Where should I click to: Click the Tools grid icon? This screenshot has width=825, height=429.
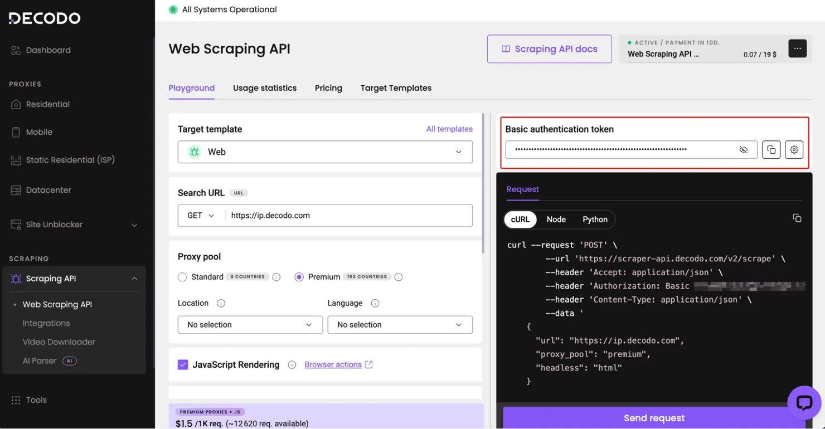click(16, 400)
